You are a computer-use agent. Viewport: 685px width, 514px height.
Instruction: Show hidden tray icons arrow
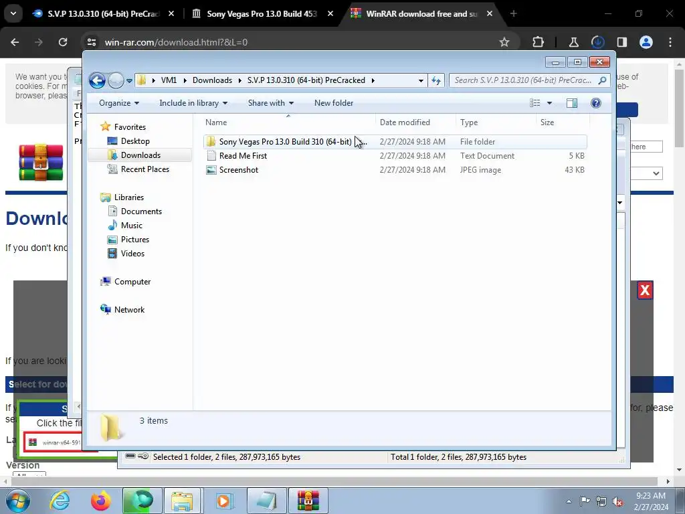tap(569, 501)
